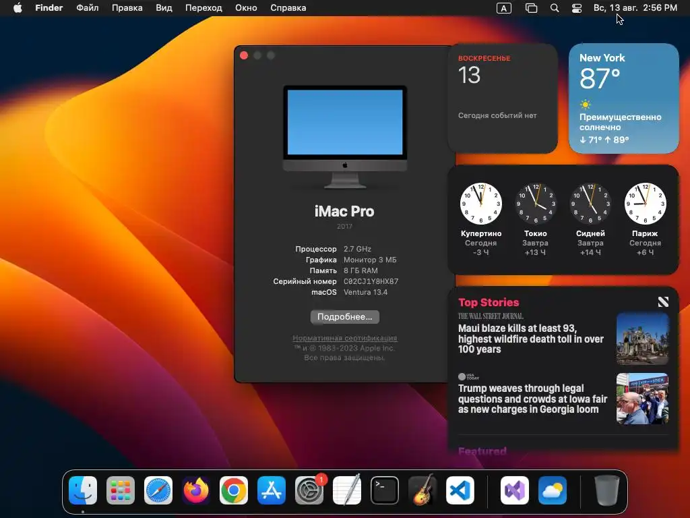Click the Apple News logo icon
Image resolution: width=690 pixels, height=518 pixels.
(663, 301)
